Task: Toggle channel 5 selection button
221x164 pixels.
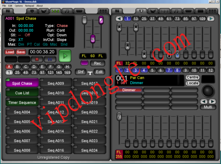Action: click(152, 70)
